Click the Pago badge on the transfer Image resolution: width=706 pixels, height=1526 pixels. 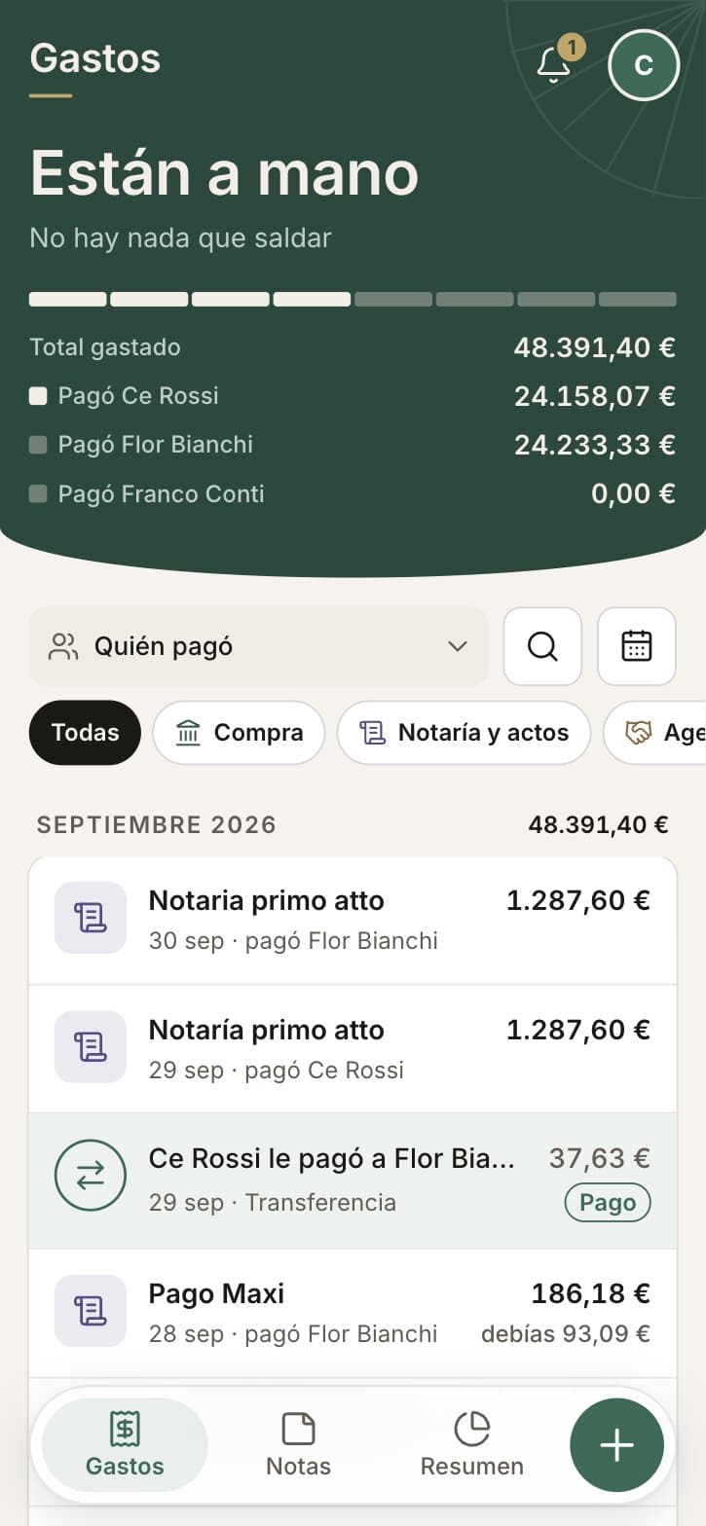click(x=608, y=1203)
